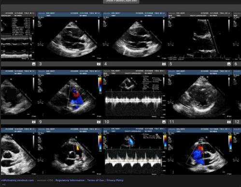Open Terms of Use / Privacy Policy link
This screenshot has width=241, height=187.
105,180
